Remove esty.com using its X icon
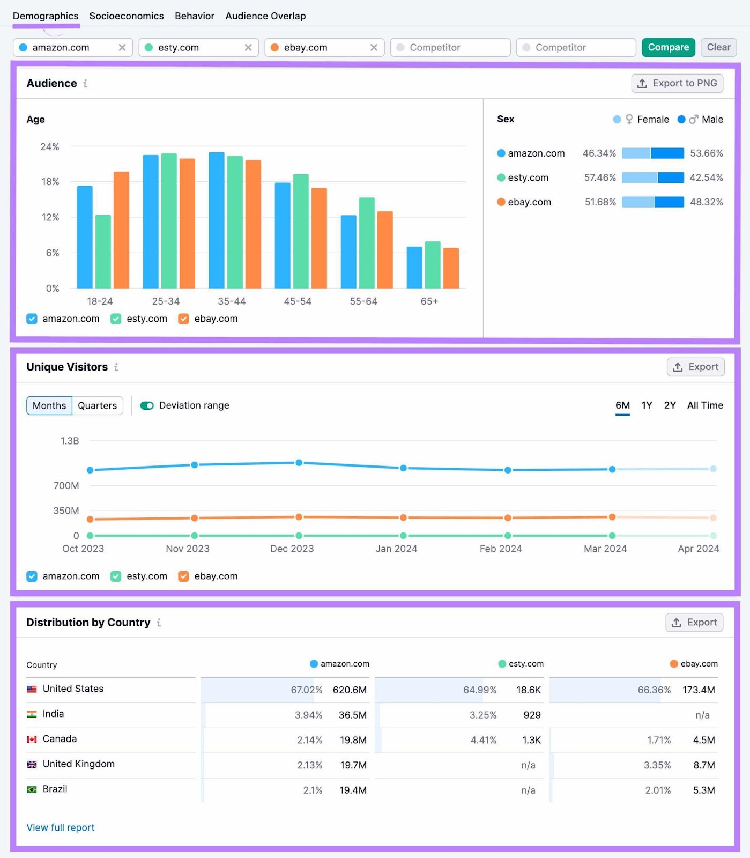 (248, 48)
